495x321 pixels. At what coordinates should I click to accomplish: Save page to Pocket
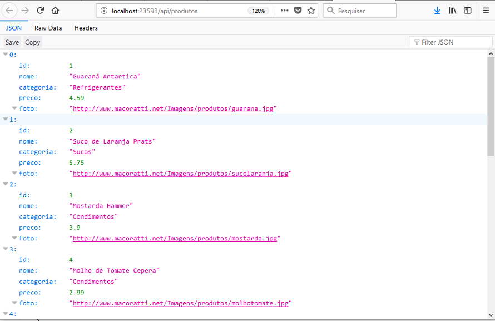point(298,11)
